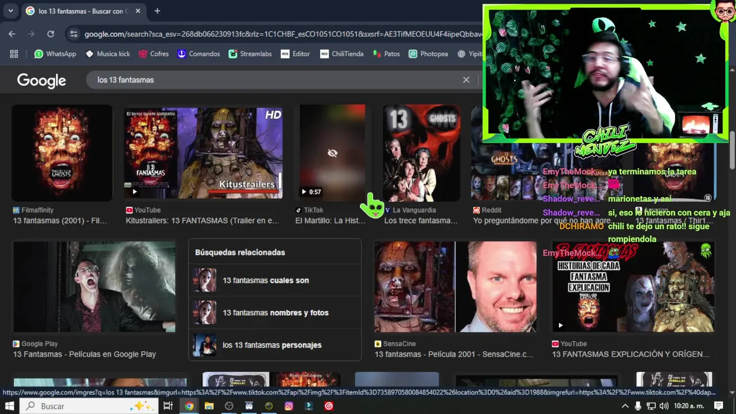Open '13 fantasmas - Película 2001 - SensaCine' link
736x414 pixels.
tap(454, 354)
